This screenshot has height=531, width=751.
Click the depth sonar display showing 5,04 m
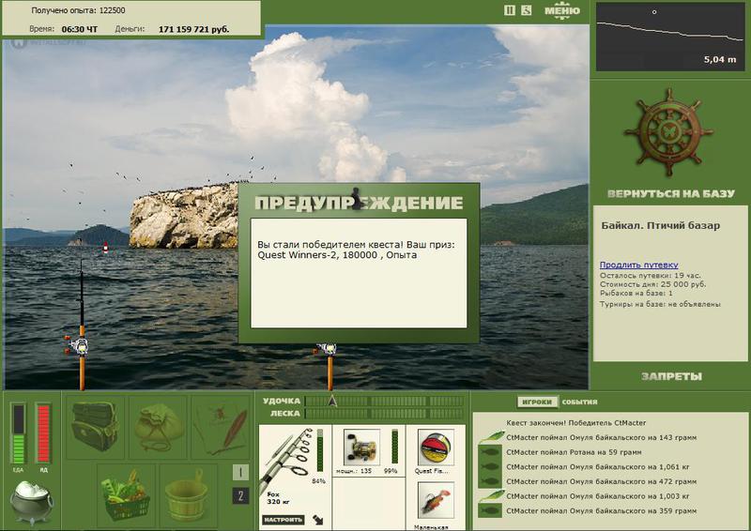tap(669, 37)
